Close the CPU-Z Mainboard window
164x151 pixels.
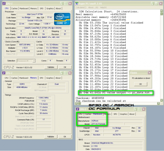(144, 109)
